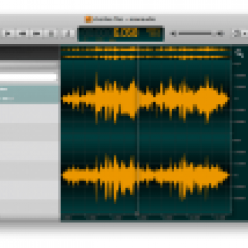Click the orange document icon in title bar

88,19
